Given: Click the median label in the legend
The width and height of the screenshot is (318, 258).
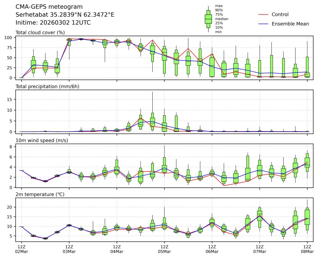Looking at the screenshot, I should [222, 19].
